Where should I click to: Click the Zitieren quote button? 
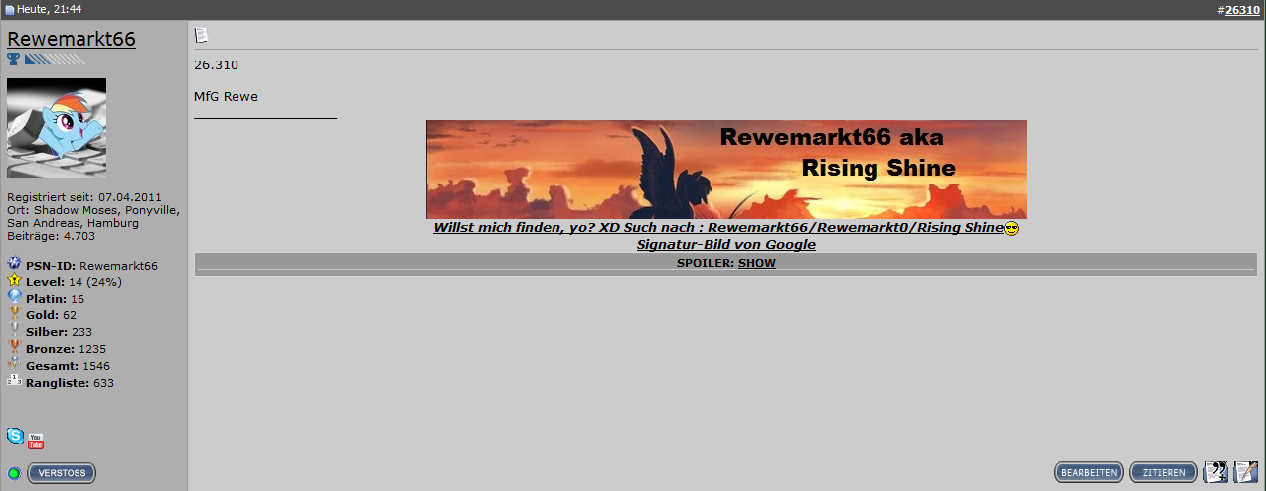(1164, 473)
